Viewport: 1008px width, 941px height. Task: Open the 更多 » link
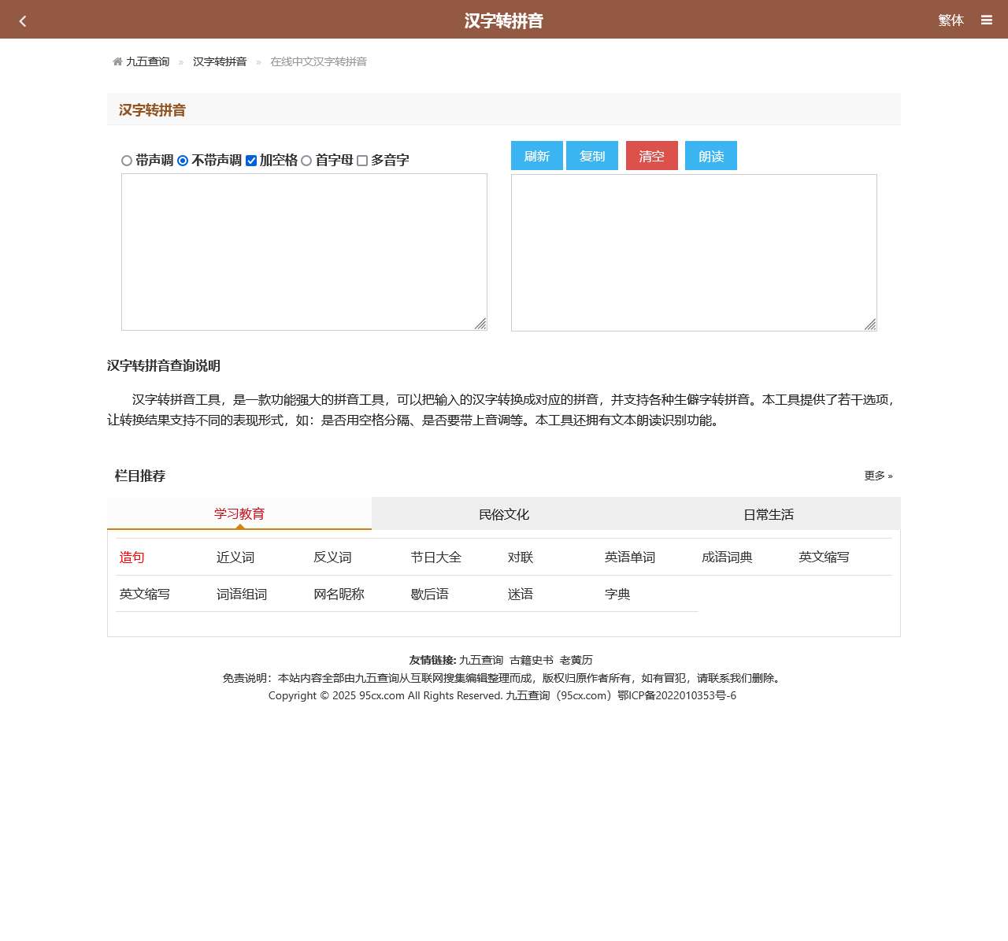878,476
